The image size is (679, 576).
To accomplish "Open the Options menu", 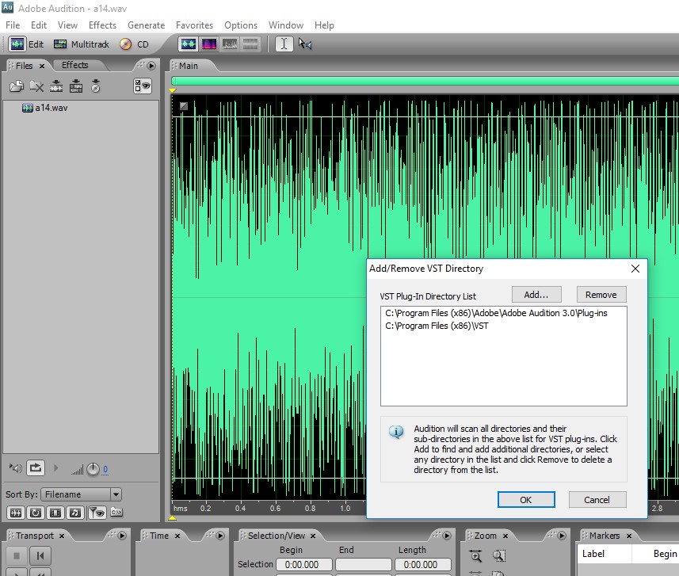I will tap(241, 25).
